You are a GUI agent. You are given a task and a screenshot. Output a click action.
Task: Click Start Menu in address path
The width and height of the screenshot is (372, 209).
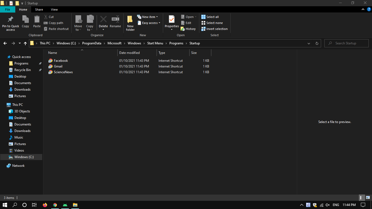(155, 43)
